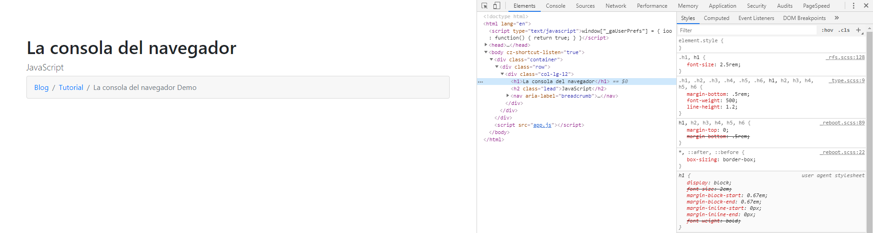Click the font-size 2.5rem value
Screen dimensions: 873x233
click(729, 64)
